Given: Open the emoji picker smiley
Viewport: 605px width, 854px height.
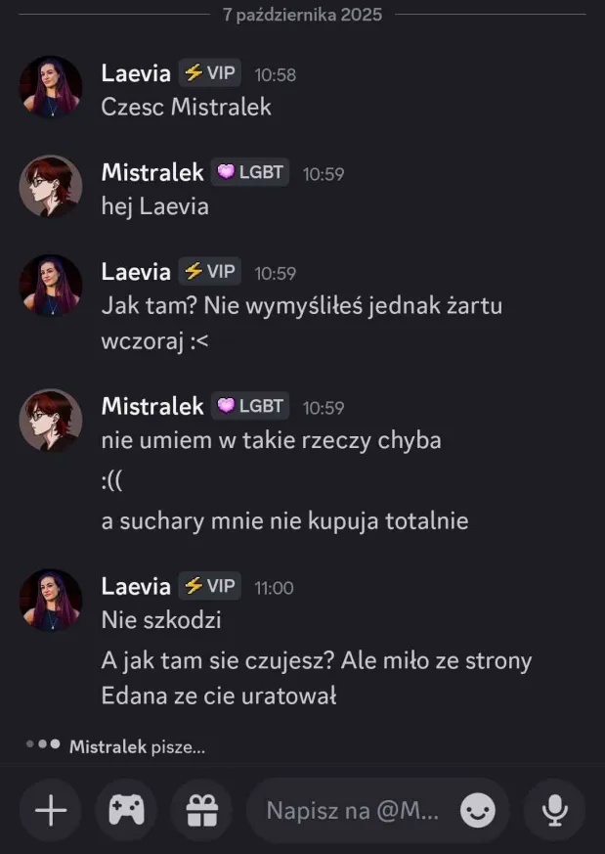Looking at the screenshot, I should [478, 810].
